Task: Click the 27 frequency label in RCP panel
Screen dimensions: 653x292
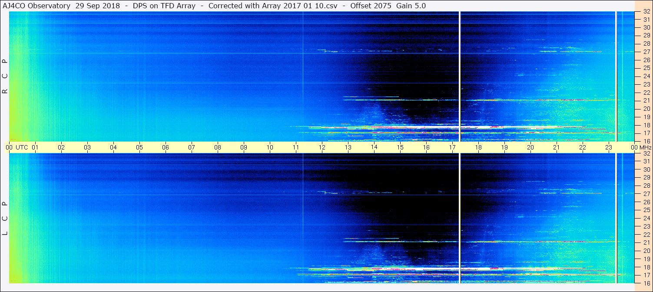Action: (646, 52)
